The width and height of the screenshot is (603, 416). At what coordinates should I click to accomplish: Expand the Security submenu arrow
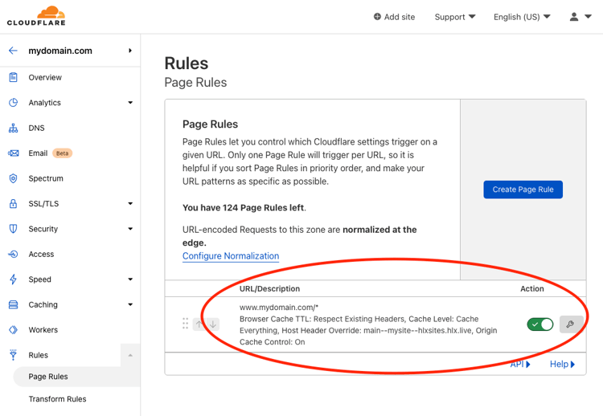(130, 229)
